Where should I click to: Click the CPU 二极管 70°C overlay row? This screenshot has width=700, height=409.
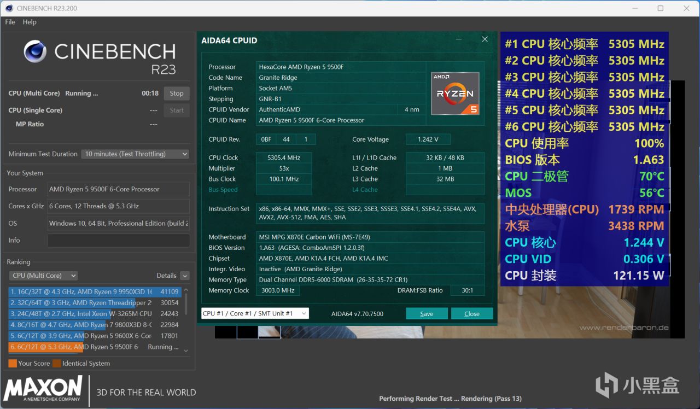(x=585, y=176)
